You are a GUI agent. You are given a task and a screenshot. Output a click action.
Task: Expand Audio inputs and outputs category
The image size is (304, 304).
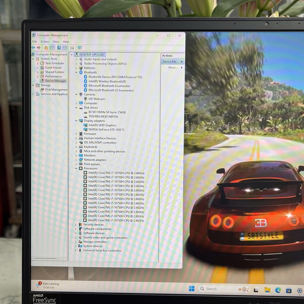pyautogui.click(x=76, y=59)
